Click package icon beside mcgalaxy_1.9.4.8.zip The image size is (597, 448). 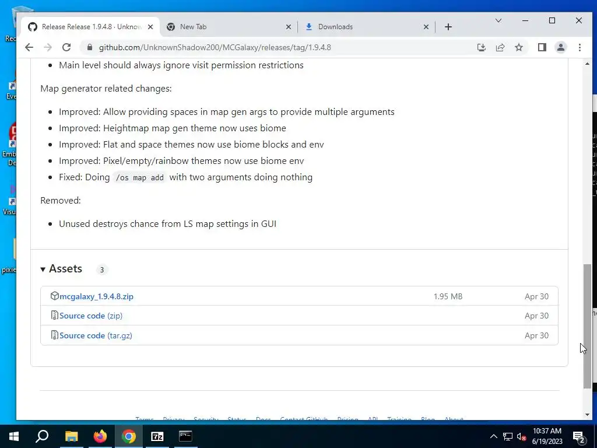(54, 296)
